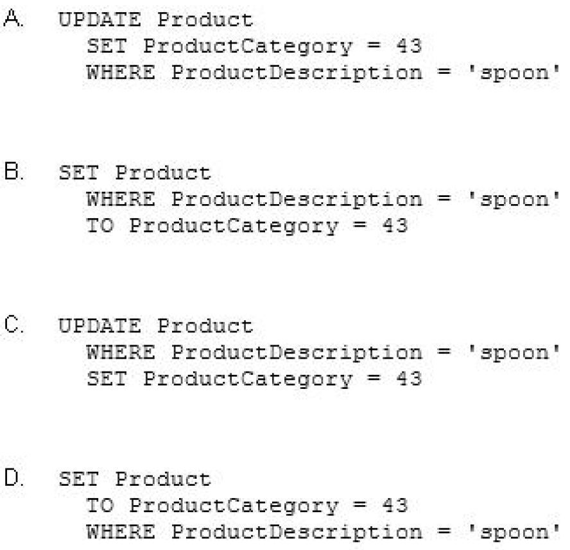Click TO ProductCategory = 43 in option D
Viewport: 570px width, 550px height.
tap(246, 506)
